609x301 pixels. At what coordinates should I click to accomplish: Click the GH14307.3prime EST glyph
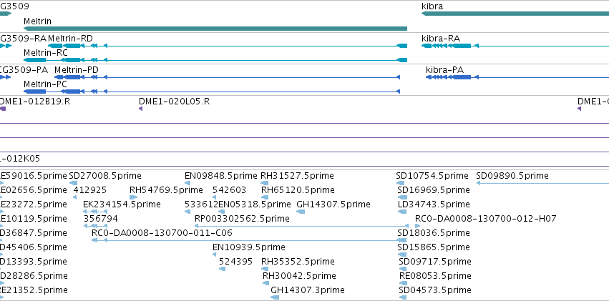275,297
